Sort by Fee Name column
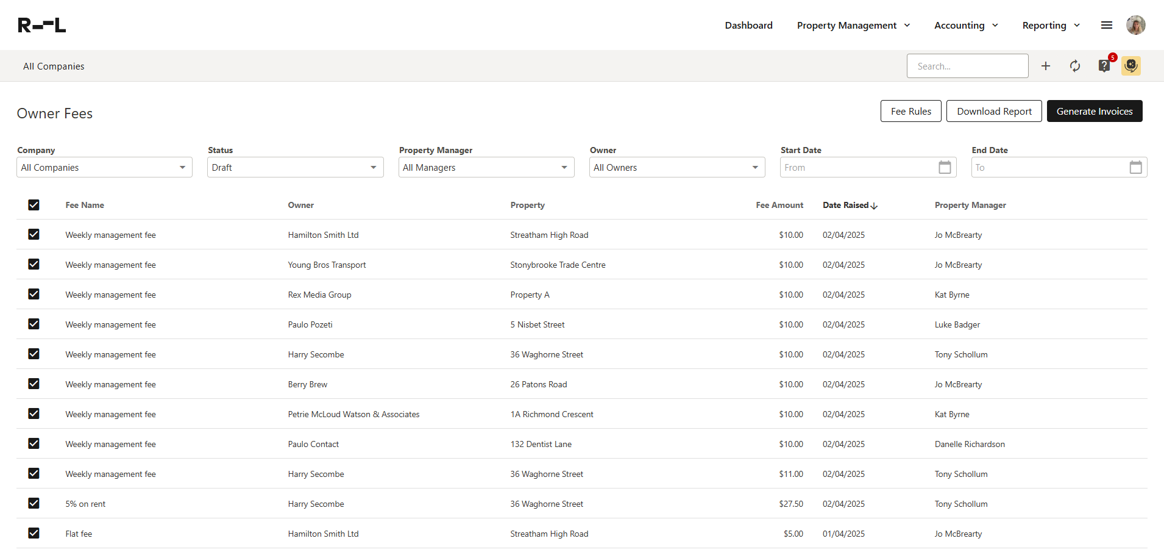 click(x=85, y=205)
